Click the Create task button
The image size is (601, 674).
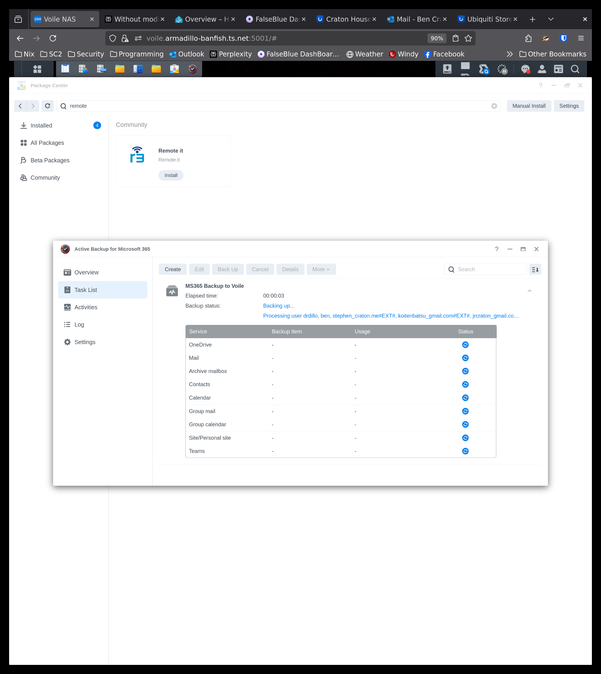pos(172,270)
